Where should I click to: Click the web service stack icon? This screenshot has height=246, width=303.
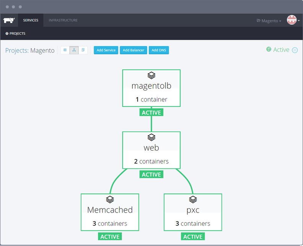click(x=151, y=137)
